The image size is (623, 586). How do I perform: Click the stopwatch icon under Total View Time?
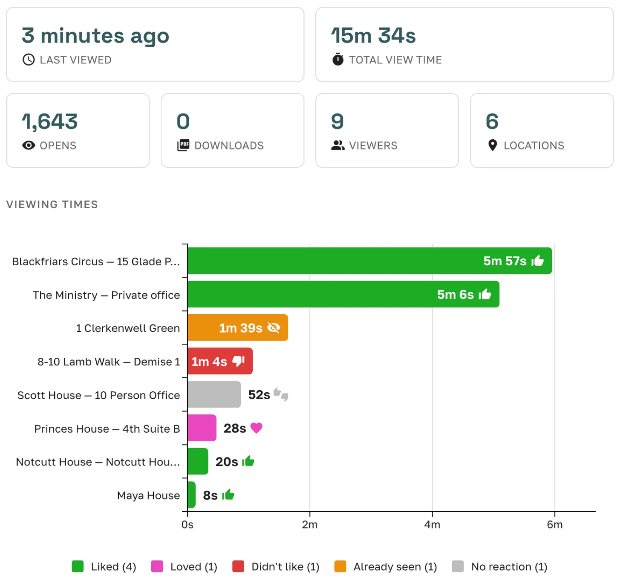pos(337,60)
